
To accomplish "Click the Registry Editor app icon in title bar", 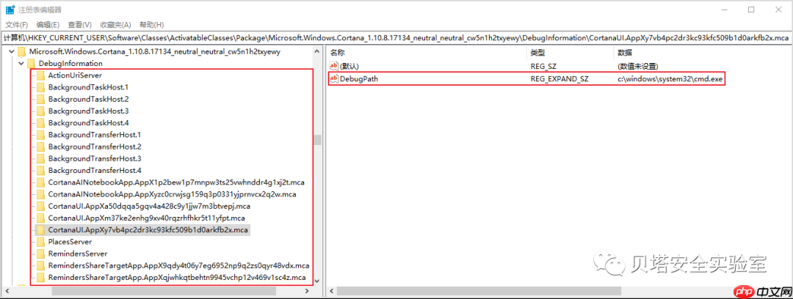I will pyautogui.click(x=10, y=10).
